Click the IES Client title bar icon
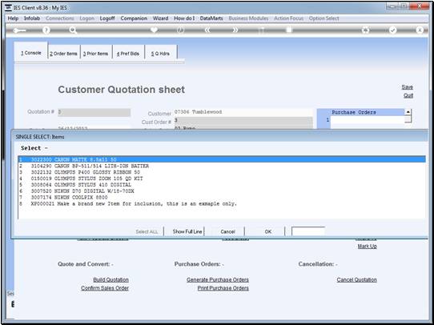434x325 pixels. [x=8, y=8]
